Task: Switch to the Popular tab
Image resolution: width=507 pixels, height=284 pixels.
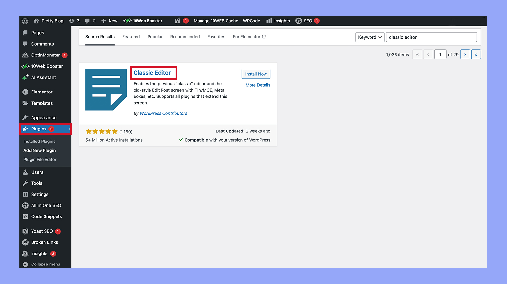Action: pyautogui.click(x=155, y=37)
